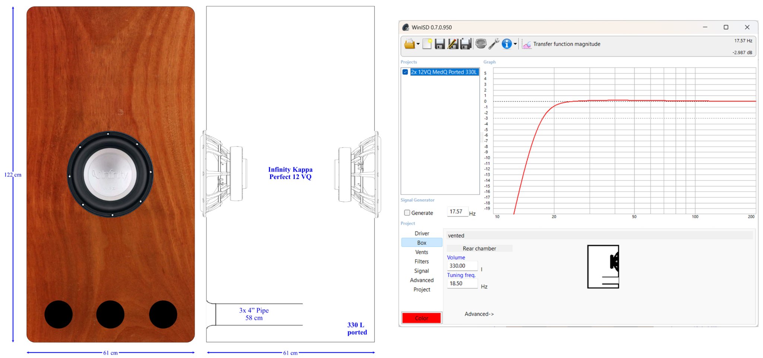Image resolution: width=763 pixels, height=358 pixels.
Task: Click the 3x 4" Pipe 58 cm label
Action: click(x=254, y=314)
